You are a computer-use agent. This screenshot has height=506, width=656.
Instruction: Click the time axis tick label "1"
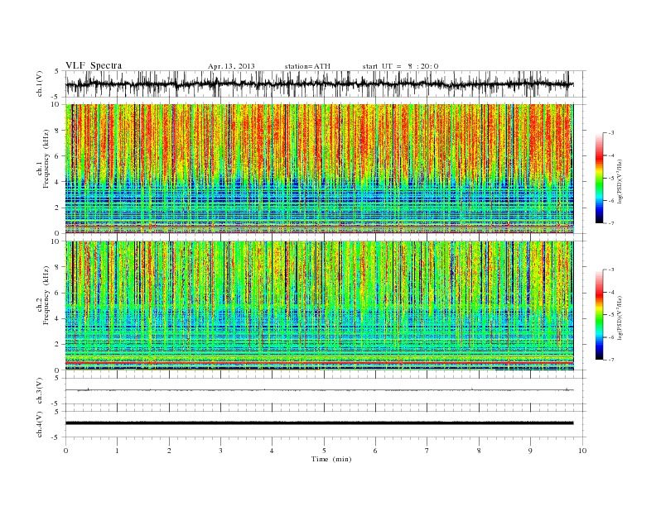tap(118, 451)
